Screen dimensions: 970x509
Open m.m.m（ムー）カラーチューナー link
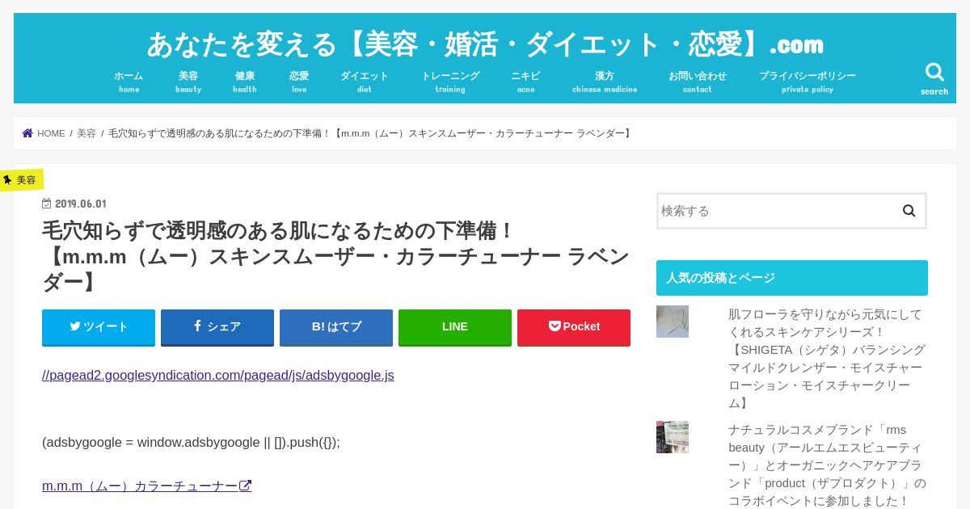click(146, 486)
